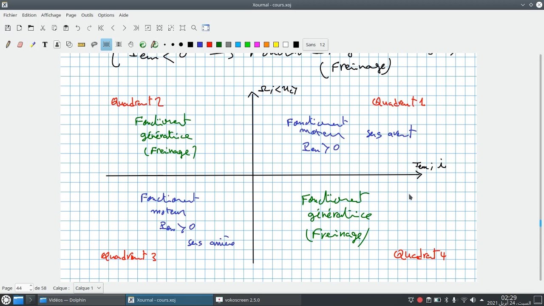Pick the dark green ink color
The image size is (544, 306).
(x=219, y=45)
